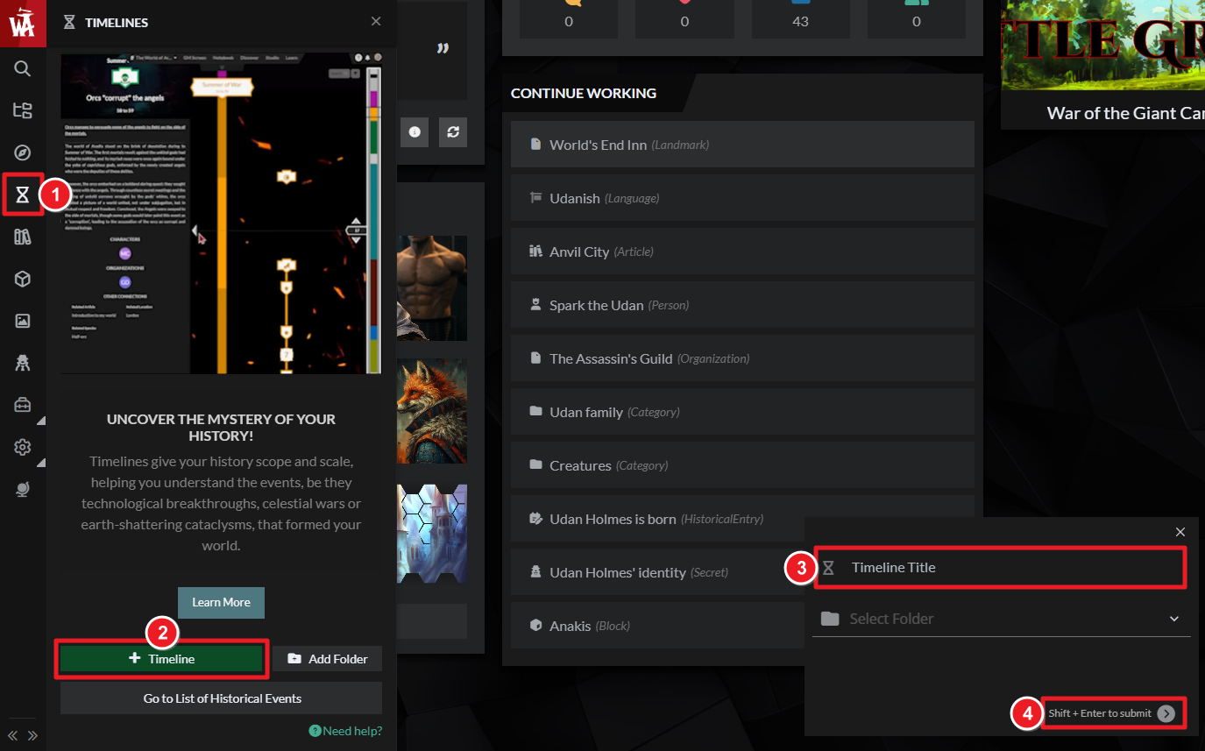Screen dimensions: 1205x751
Task: Collapse sidebar with double left chevrons
Action: (12, 735)
